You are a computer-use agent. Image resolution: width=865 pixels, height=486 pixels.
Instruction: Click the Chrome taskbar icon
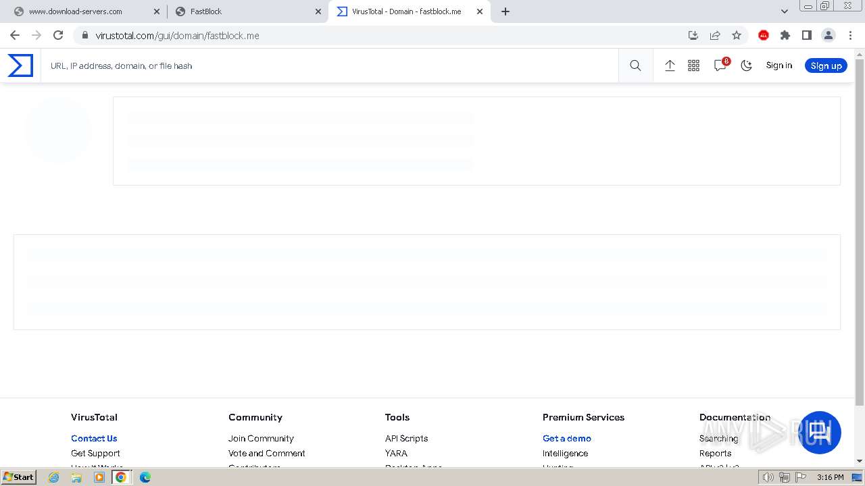[x=121, y=477]
